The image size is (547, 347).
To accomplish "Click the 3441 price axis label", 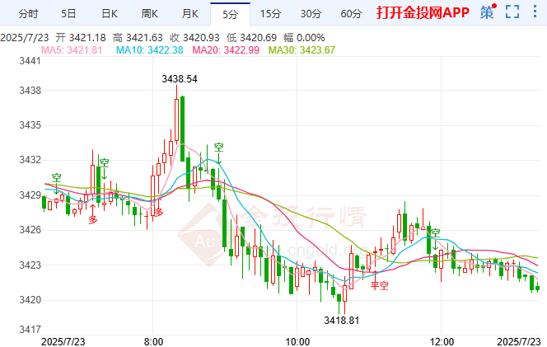I will click(x=30, y=61).
